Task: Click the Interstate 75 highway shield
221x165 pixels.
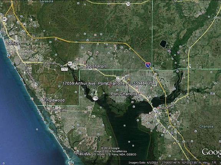Action: (148, 65)
